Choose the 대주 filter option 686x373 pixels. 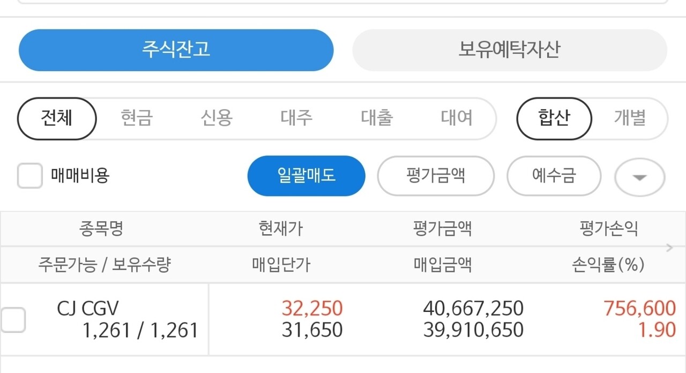296,119
